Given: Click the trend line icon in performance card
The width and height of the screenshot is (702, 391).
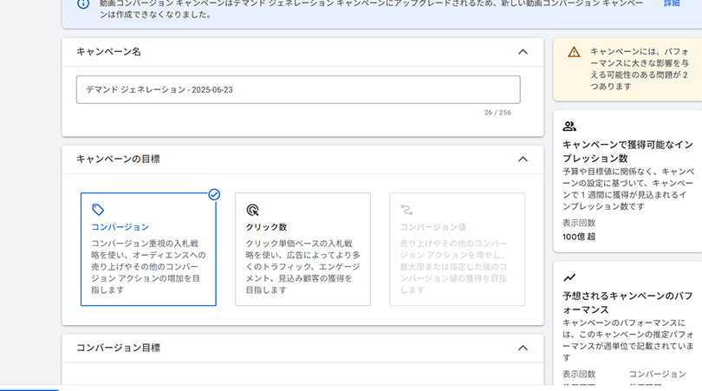Looking at the screenshot, I should tap(569, 277).
